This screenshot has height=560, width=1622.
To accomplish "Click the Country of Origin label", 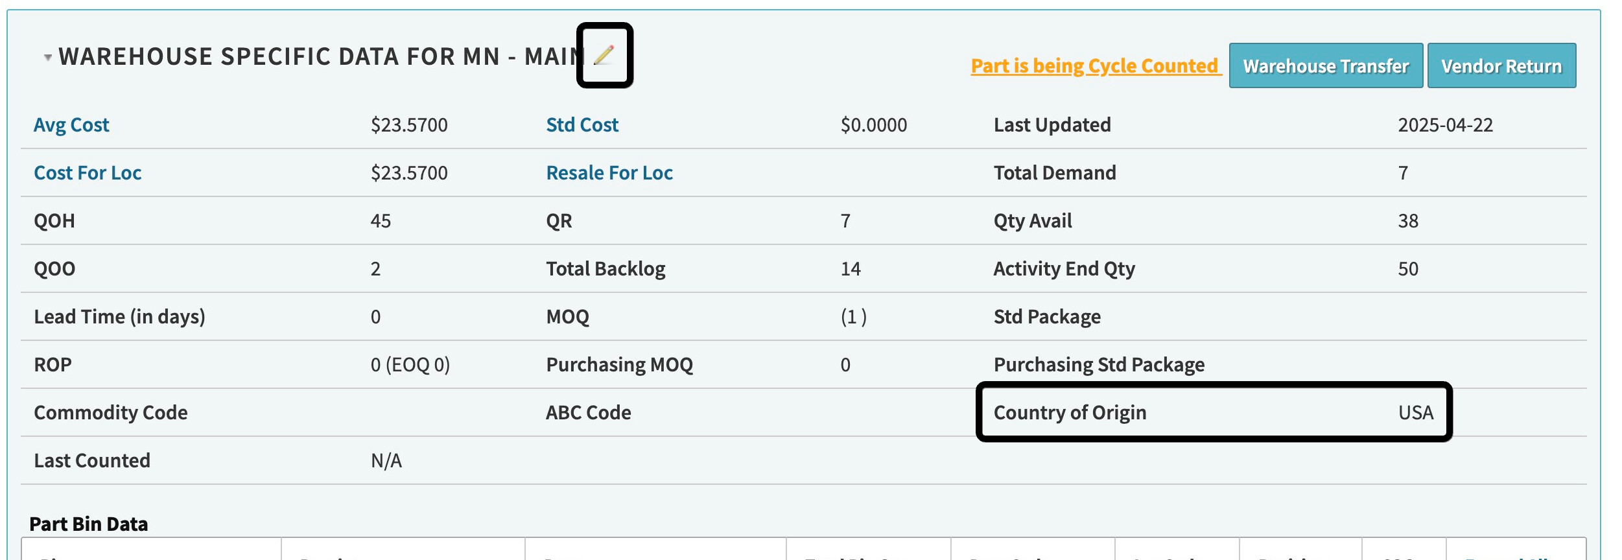I will click(x=1070, y=412).
